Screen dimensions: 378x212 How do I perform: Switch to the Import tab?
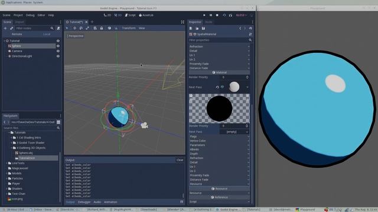pyautogui.click(x=19, y=22)
